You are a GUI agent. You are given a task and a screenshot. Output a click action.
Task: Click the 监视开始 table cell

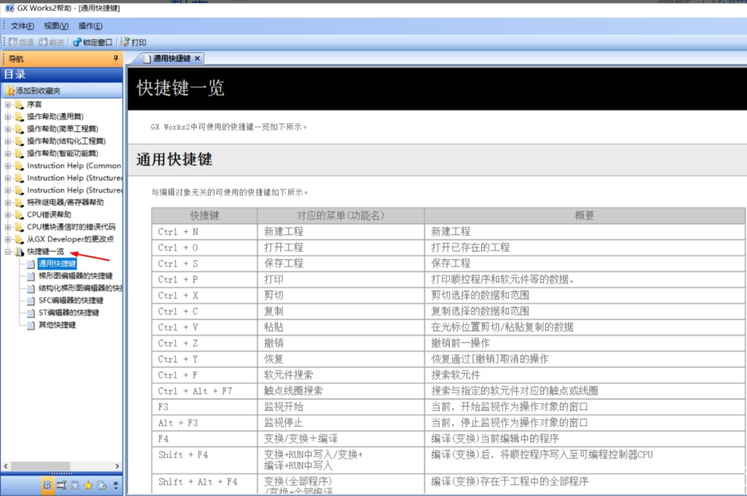tap(341, 407)
